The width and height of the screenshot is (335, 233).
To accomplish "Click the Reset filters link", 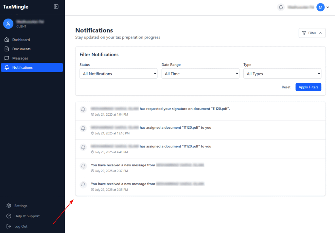I will tap(286, 87).
